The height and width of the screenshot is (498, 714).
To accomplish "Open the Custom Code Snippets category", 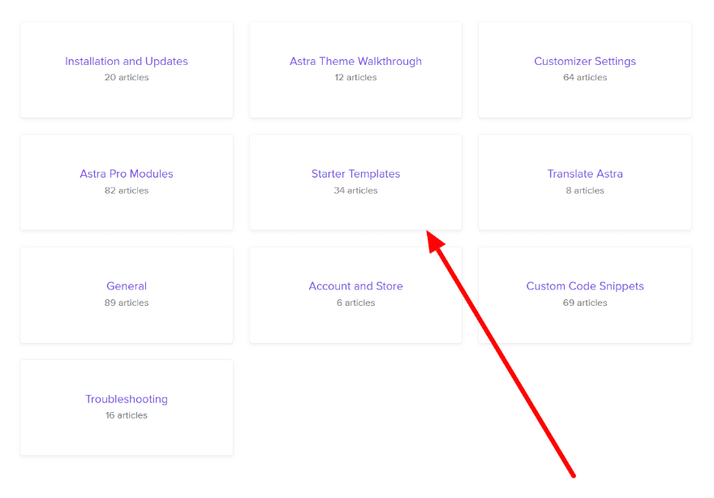I will coord(585,285).
